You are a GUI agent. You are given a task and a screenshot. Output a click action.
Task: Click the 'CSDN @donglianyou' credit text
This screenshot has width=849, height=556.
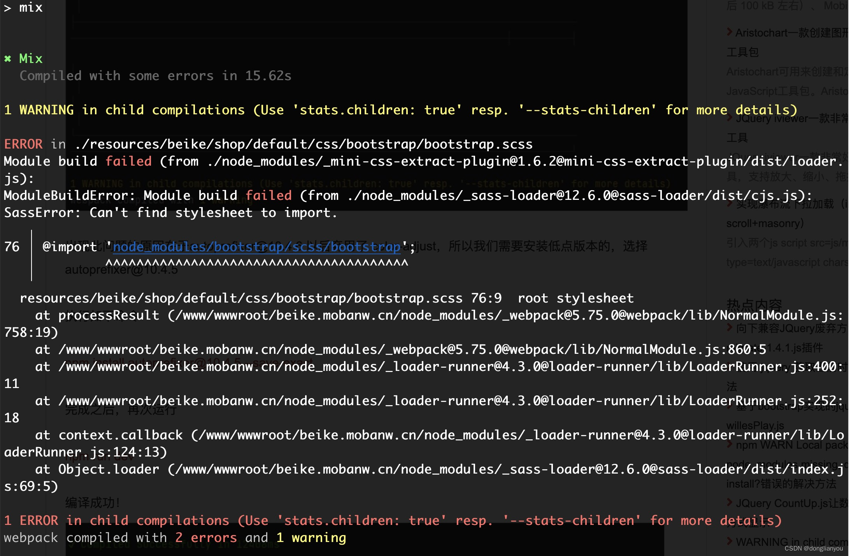coord(814,549)
